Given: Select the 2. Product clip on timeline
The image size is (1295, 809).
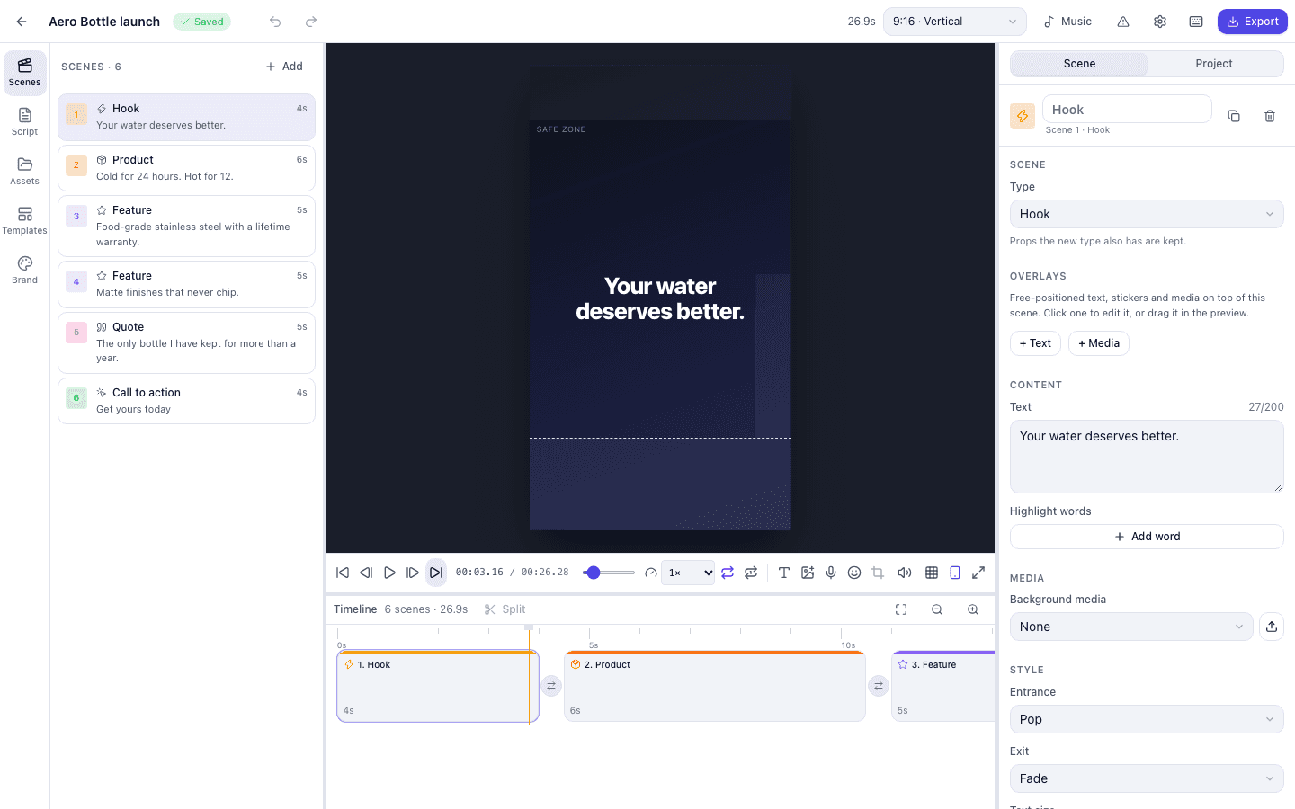Looking at the screenshot, I should [715, 687].
